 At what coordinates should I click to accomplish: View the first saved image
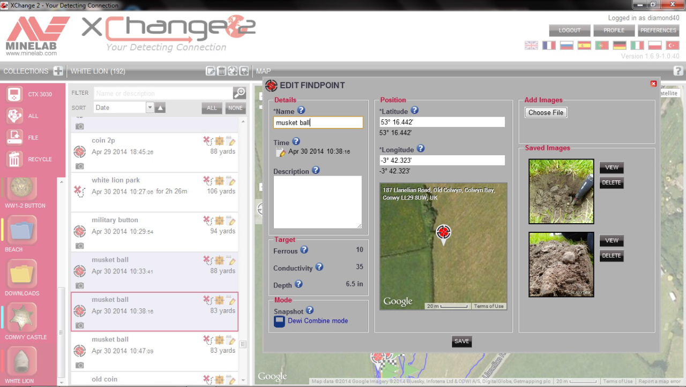pos(612,168)
